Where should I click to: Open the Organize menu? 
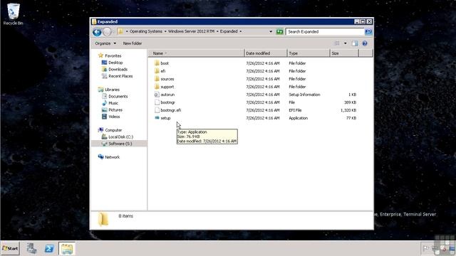[x=105, y=43]
